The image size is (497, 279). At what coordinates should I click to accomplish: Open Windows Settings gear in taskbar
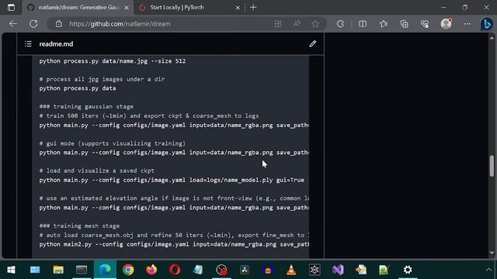coord(408,270)
